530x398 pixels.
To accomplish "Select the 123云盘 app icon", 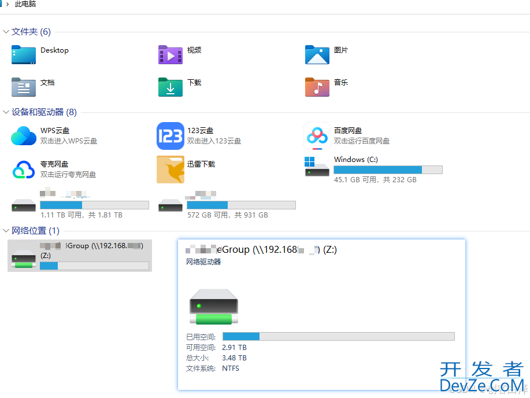I will (x=171, y=136).
